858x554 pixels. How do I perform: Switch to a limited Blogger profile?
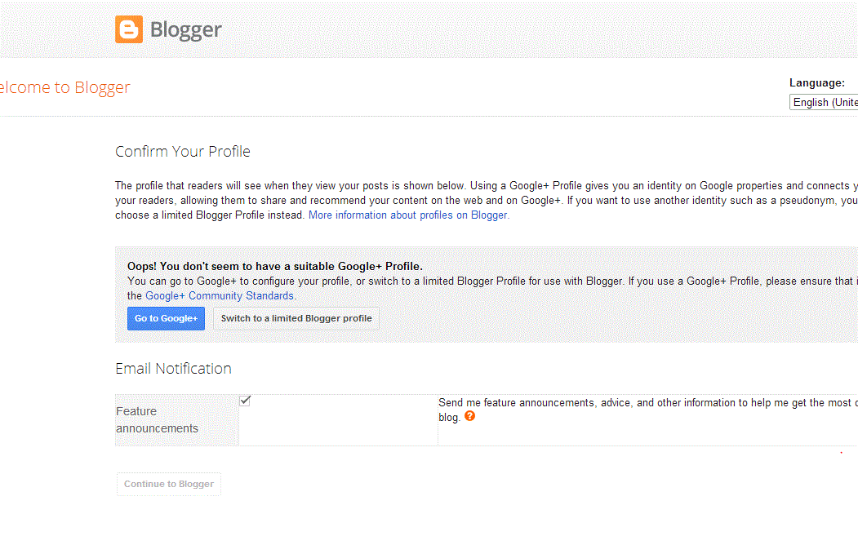(296, 318)
